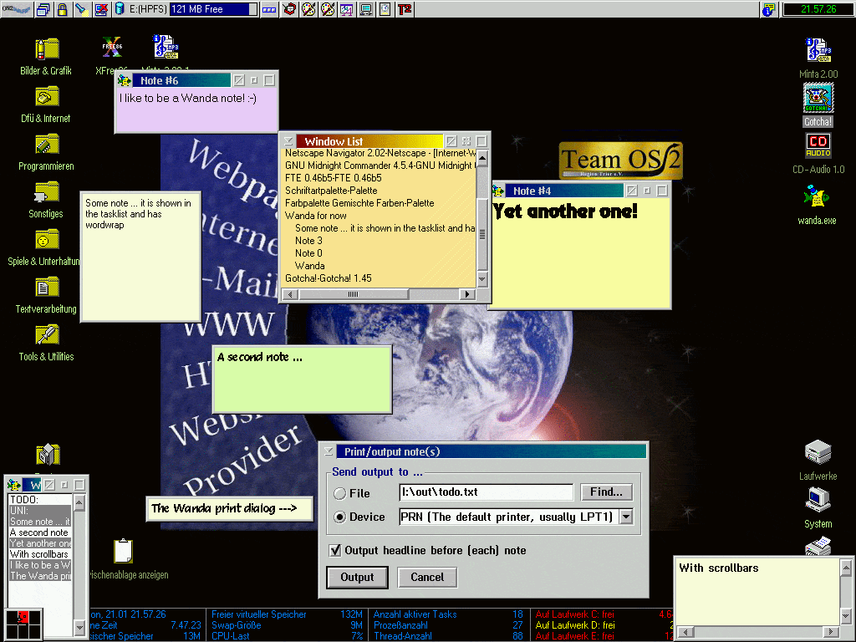The width and height of the screenshot is (856, 642).
Task: Select TODO: entry in Wanda list
Action: click(x=40, y=500)
